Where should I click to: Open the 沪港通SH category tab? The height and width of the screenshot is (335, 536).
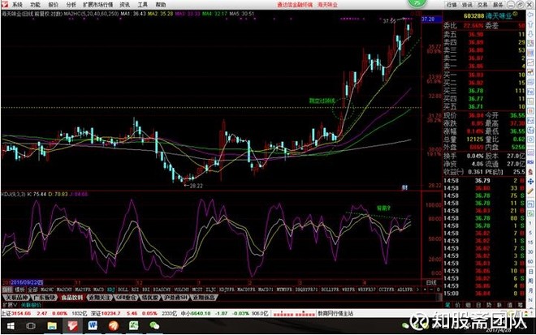[x=175, y=298]
